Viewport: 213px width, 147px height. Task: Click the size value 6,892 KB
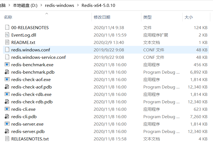(x=199, y=72)
